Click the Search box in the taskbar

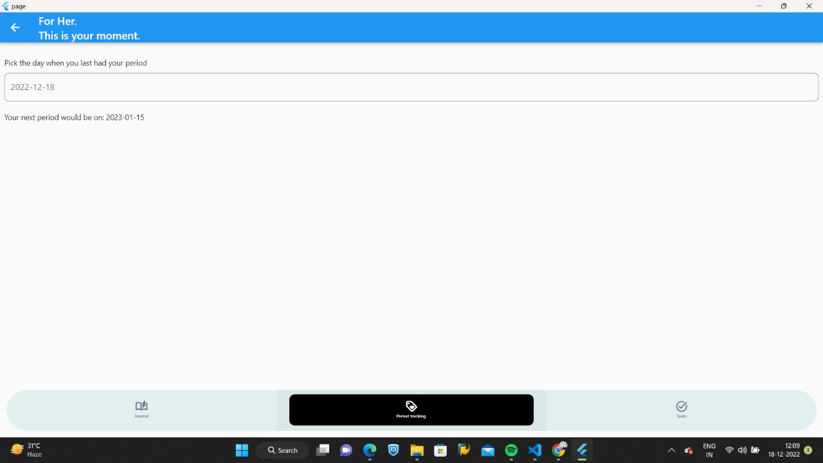pyautogui.click(x=282, y=450)
